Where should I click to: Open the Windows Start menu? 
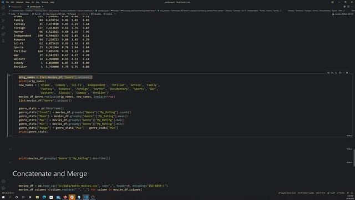point(3,197)
